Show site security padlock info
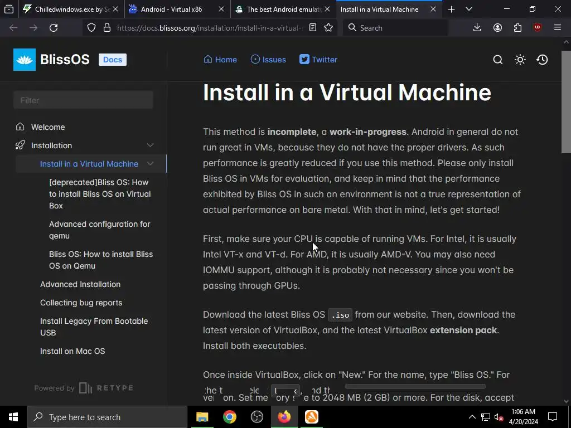The image size is (571, 428). click(x=107, y=28)
